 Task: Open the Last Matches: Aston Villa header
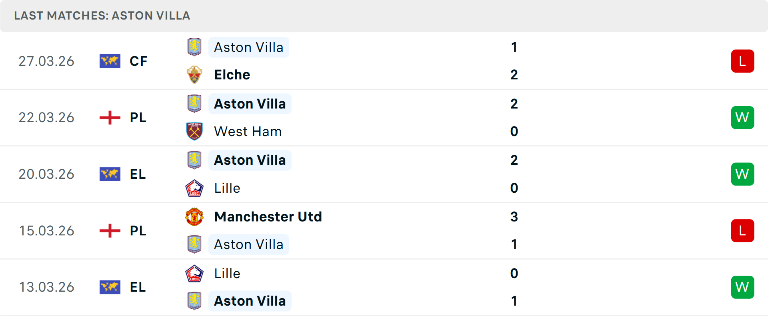tap(102, 16)
